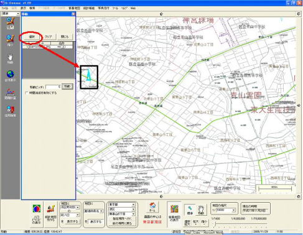Click the globe full-extent view icon
This screenshot has height=235, width=303.
pyautogui.click(x=10, y=76)
